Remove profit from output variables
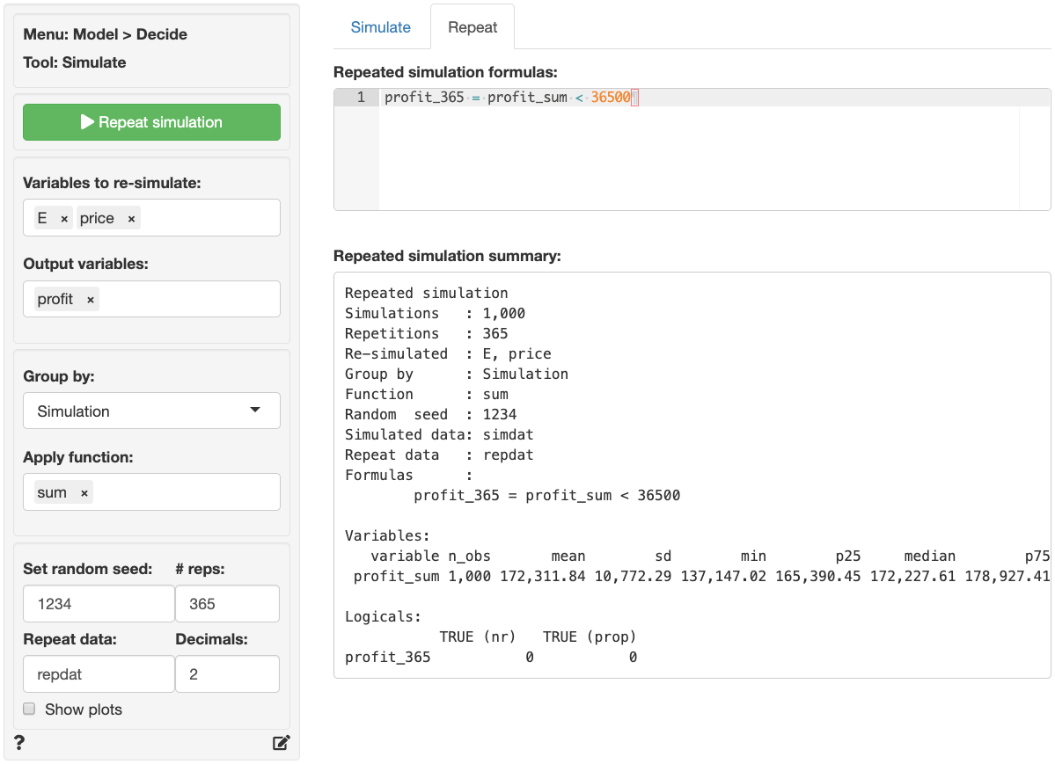This screenshot has height=764, width=1055. click(x=90, y=300)
